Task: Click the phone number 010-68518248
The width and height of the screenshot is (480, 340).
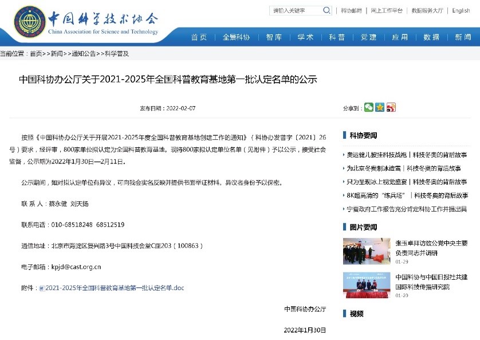Action: pyautogui.click(x=72, y=225)
